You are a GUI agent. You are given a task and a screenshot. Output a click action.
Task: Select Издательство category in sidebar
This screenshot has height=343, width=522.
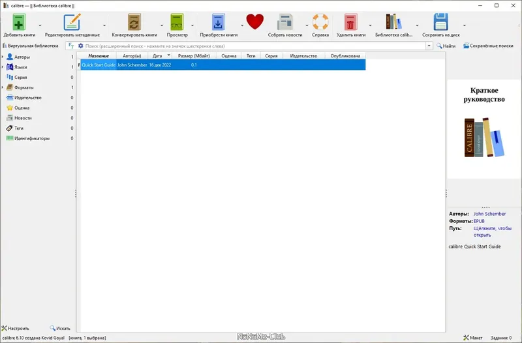27,98
